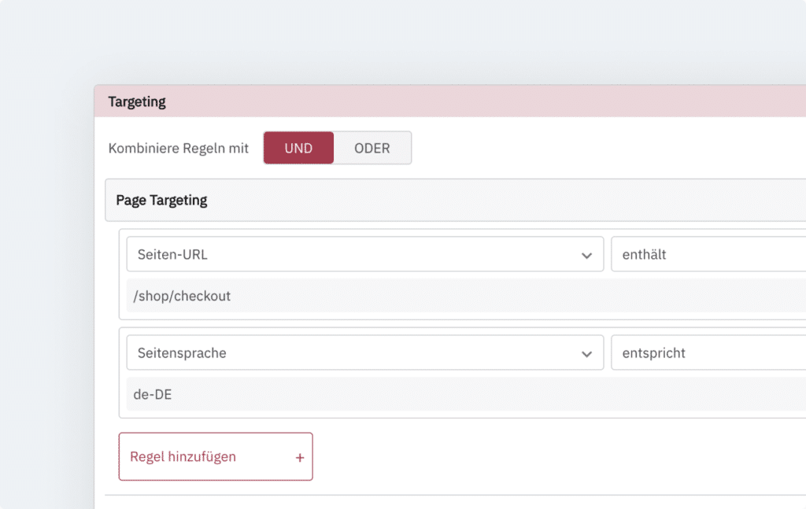The width and height of the screenshot is (806, 509).
Task: Click into the /shop/checkout value field
Action: [464, 296]
